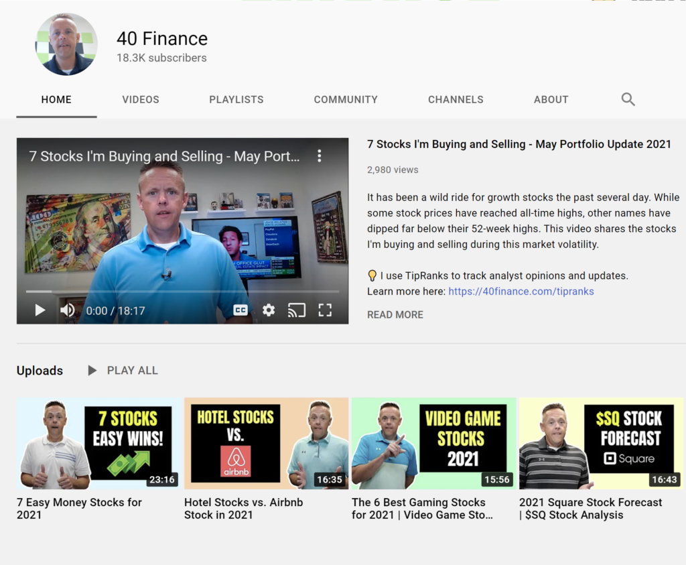Select the COMMUNITY tab
The image size is (686, 565).
(346, 99)
